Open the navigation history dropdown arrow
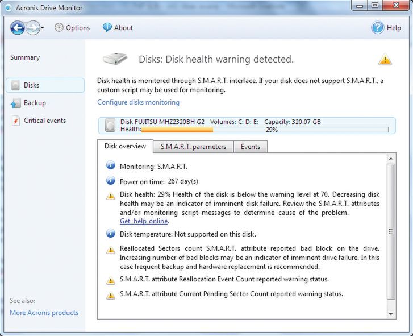413x336 pixels. pos(43,27)
